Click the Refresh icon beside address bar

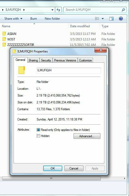click(x=58, y=10)
